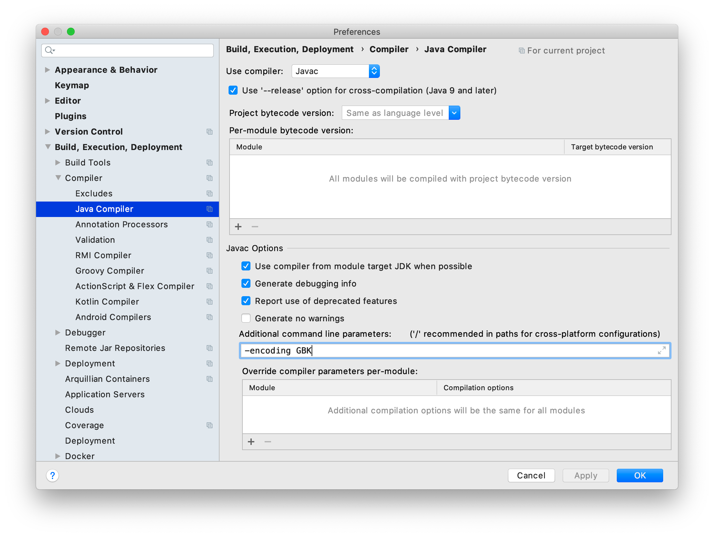Image resolution: width=714 pixels, height=537 pixels.
Task: Enable Generate no warnings checkbox
Action: click(x=246, y=318)
